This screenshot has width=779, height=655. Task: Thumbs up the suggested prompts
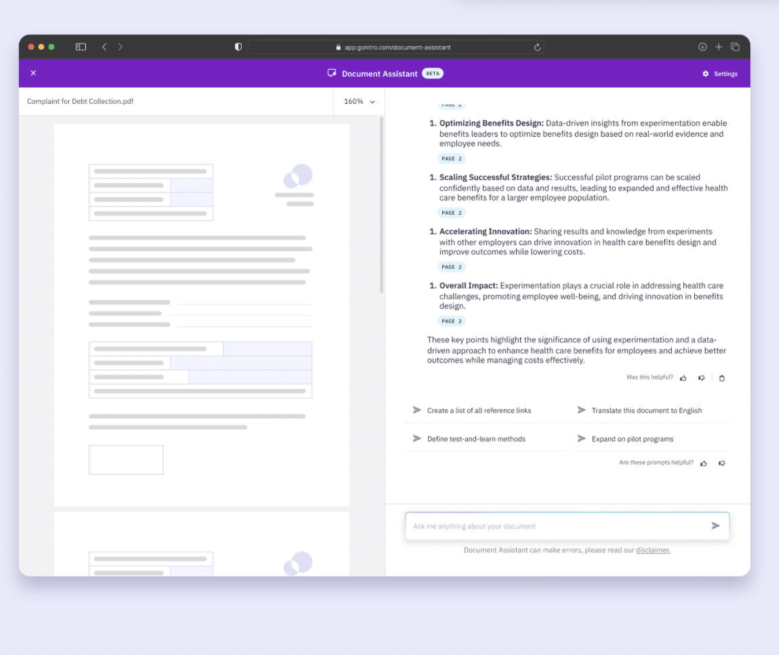(x=704, y=463)
